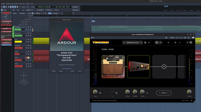Click the previous nudge arrow before nudge clock

(62, 13)
